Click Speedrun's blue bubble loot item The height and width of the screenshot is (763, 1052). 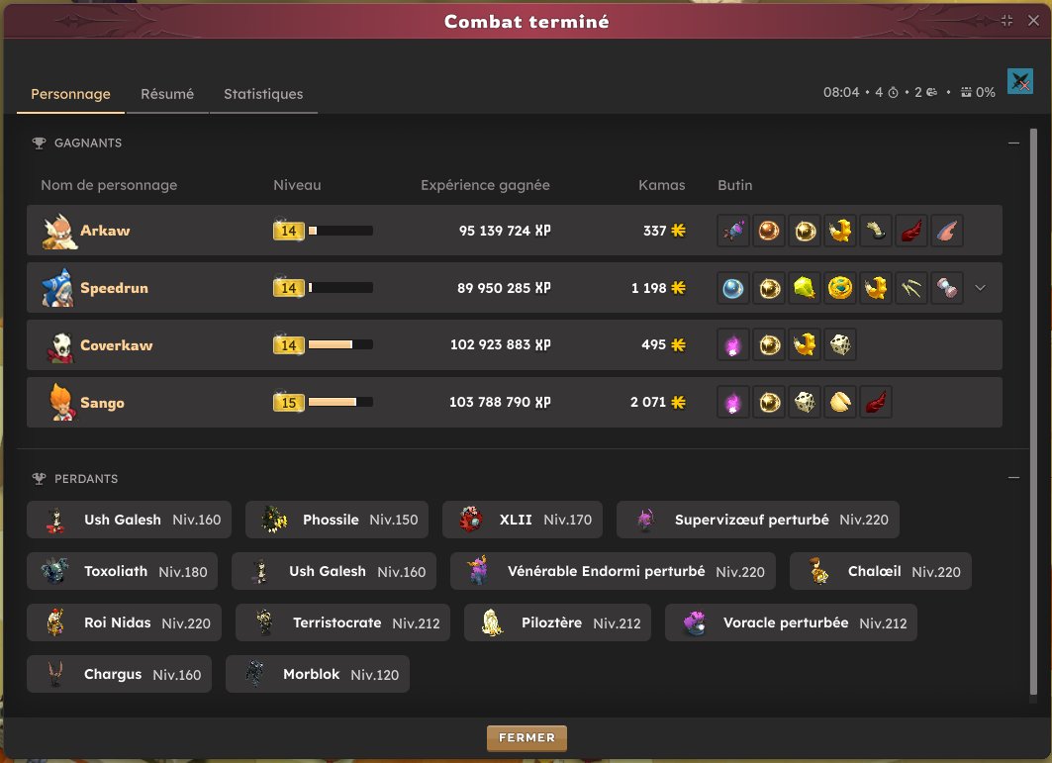click(x=733, y=289)
